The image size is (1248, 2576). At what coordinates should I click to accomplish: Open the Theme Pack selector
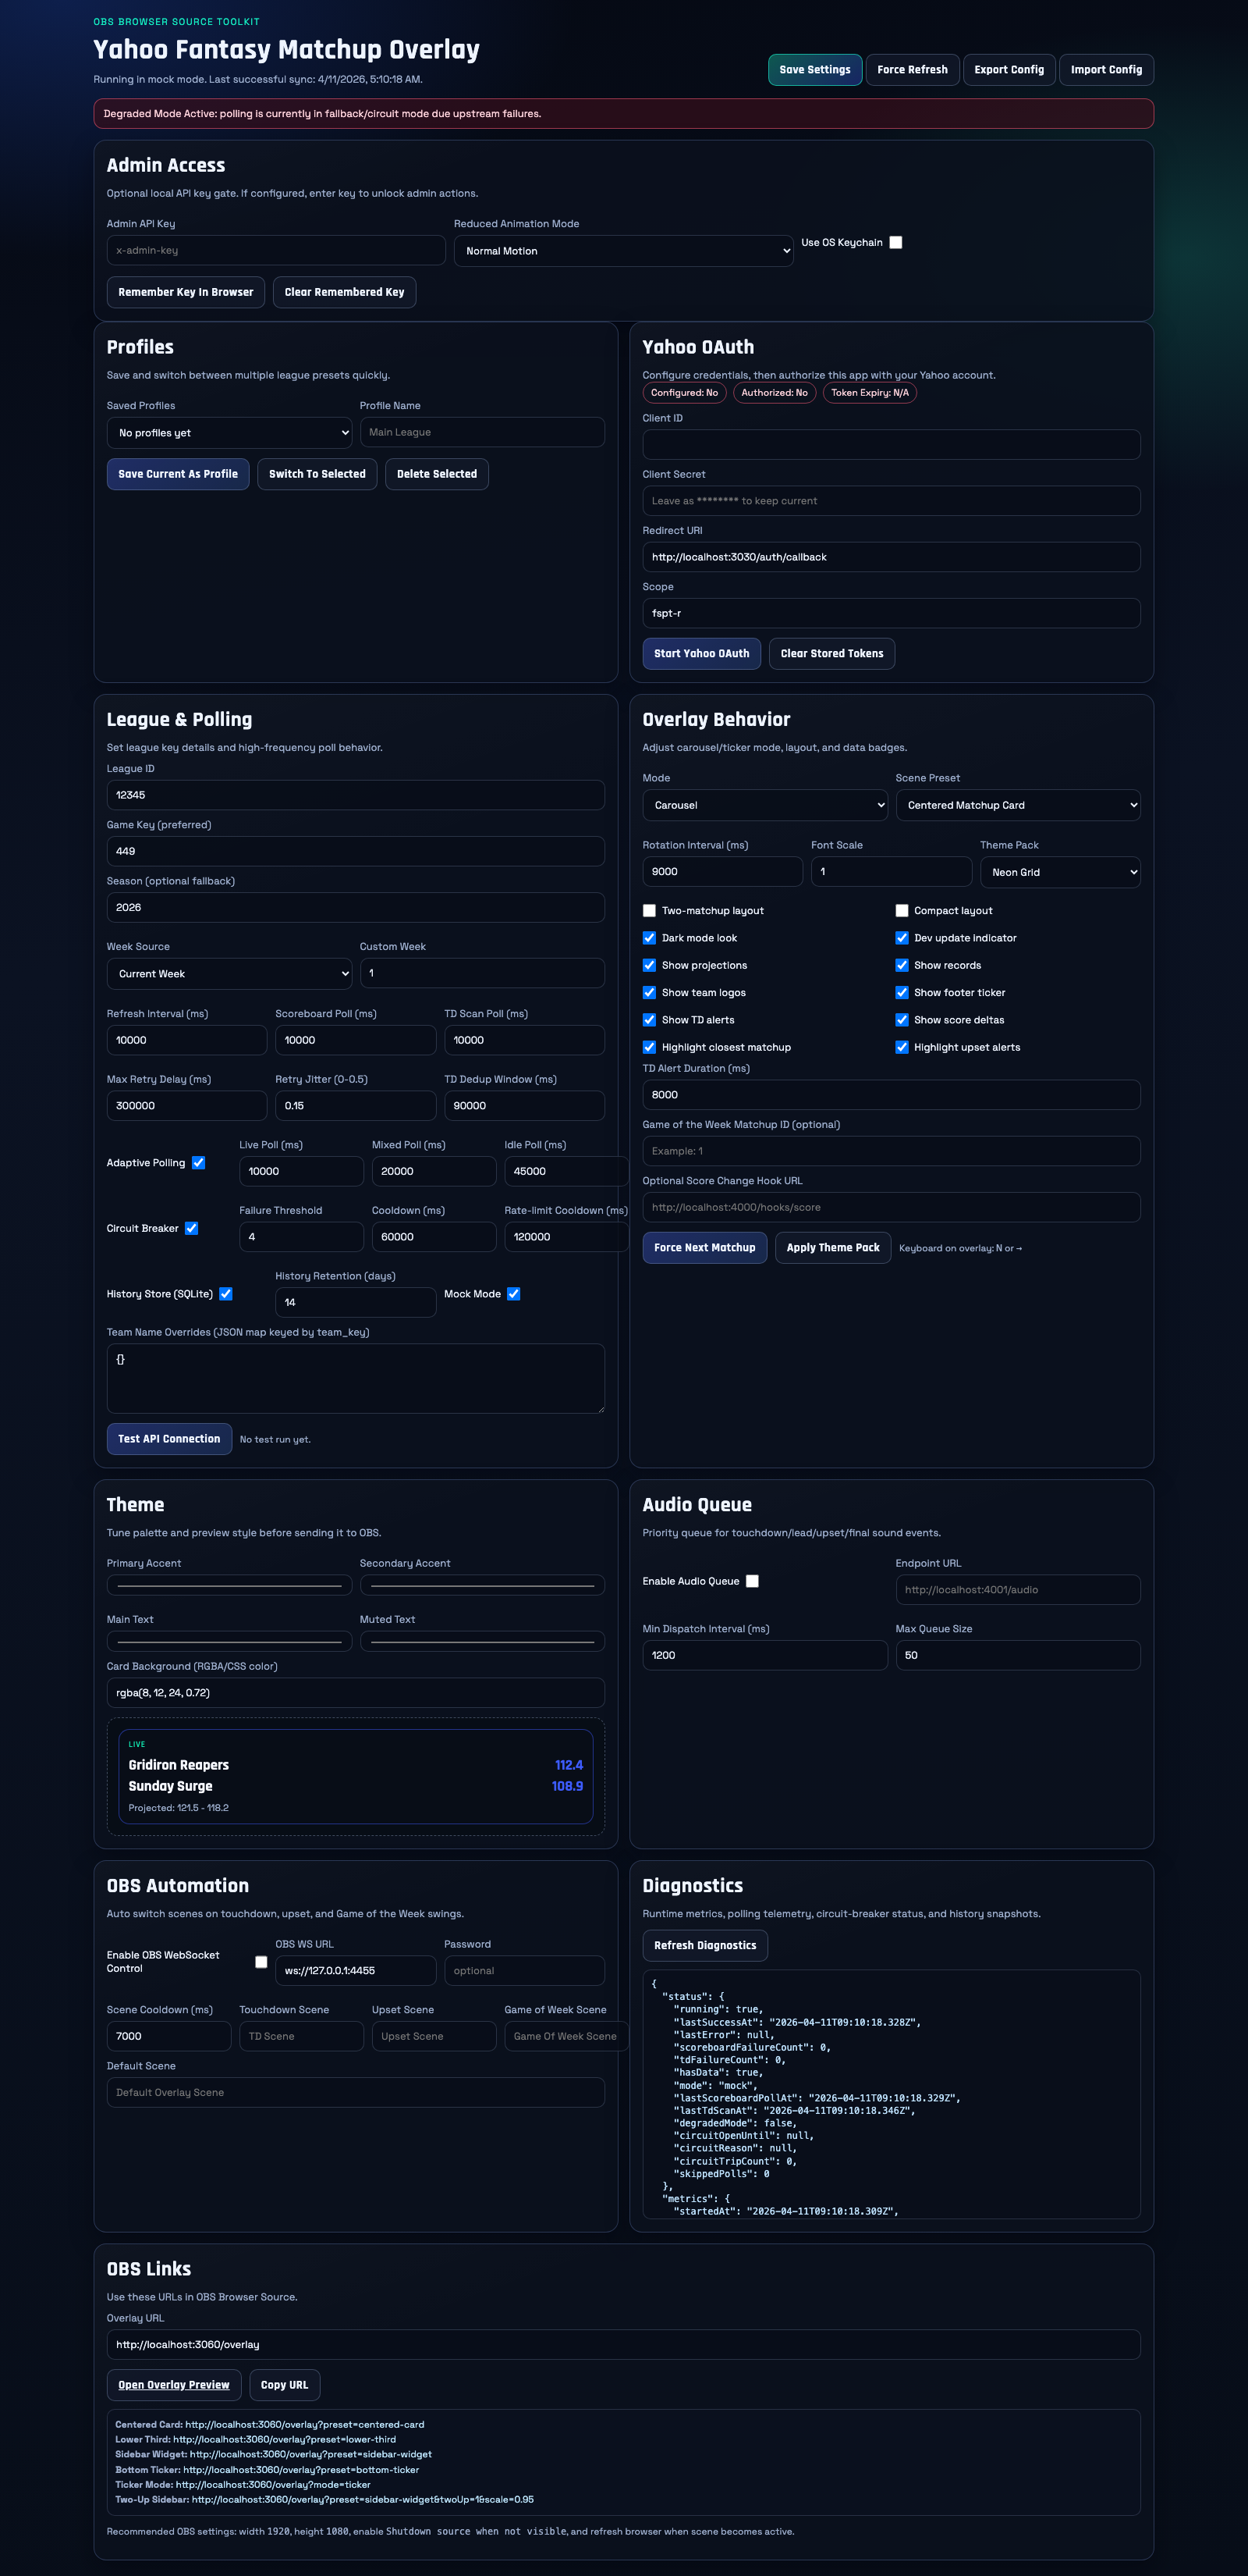pyautogui.click(x=1059, y=871)
